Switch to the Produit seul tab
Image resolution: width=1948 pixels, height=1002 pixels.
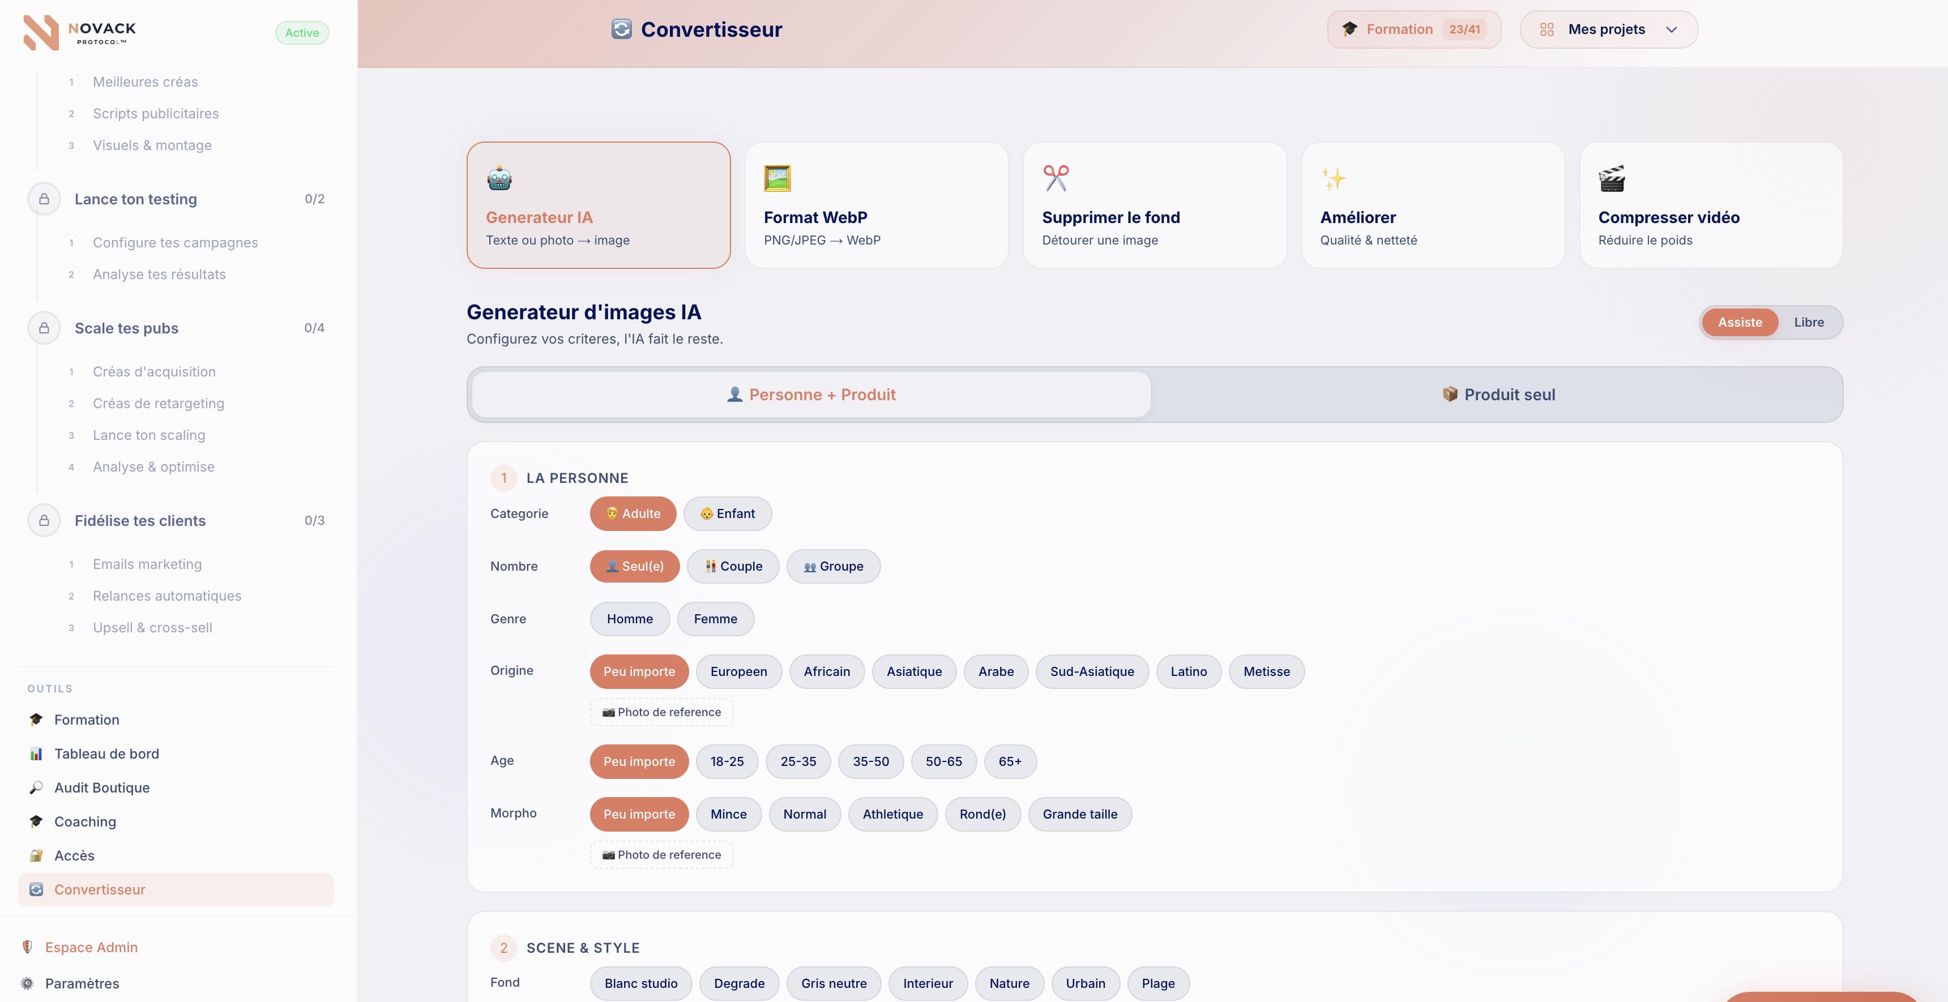coord(1497,395)
